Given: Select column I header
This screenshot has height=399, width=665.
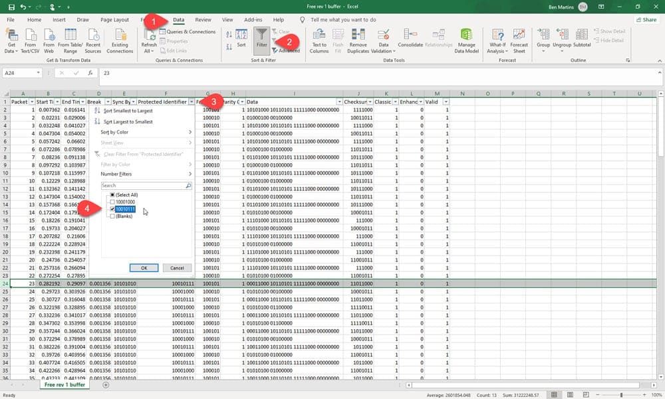Looking at the screenshot, I should coord(295,94).
